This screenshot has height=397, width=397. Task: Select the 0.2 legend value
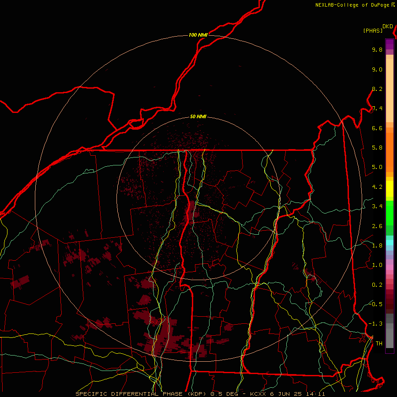click(377, 285)
